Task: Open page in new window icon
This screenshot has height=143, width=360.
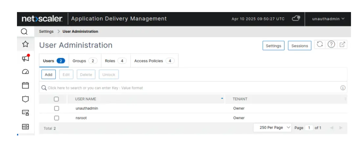Action: click(x=342, y=44)
